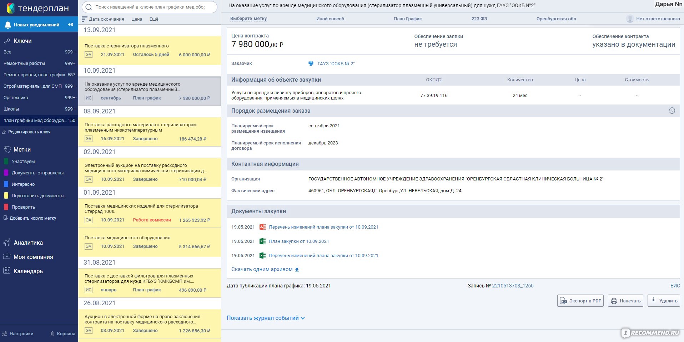Open the notifications bell icon
The height and width of the screenshot is (342, 684).
(7, 25)
